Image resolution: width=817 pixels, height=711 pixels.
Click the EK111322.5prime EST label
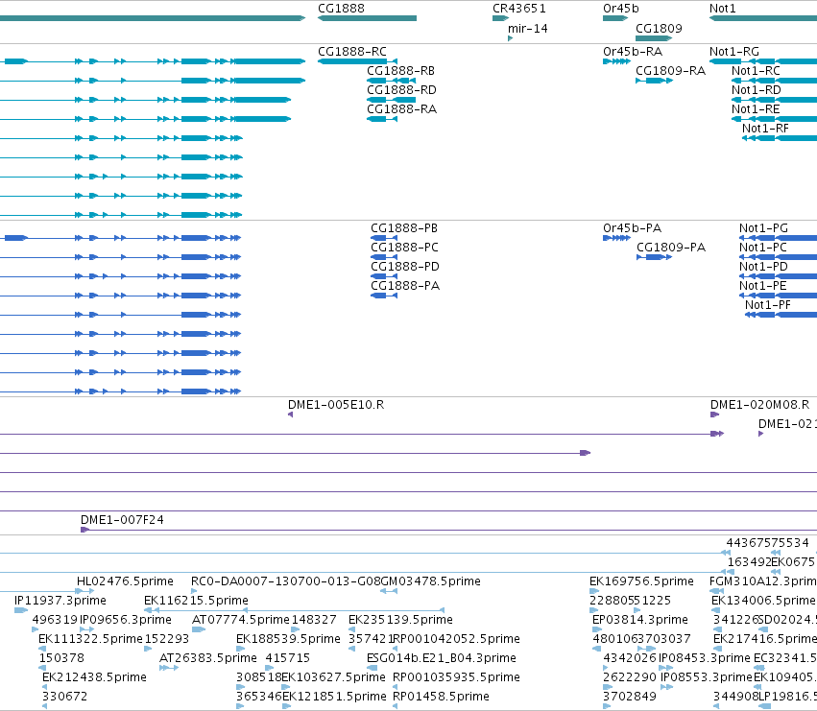[90, 639]
